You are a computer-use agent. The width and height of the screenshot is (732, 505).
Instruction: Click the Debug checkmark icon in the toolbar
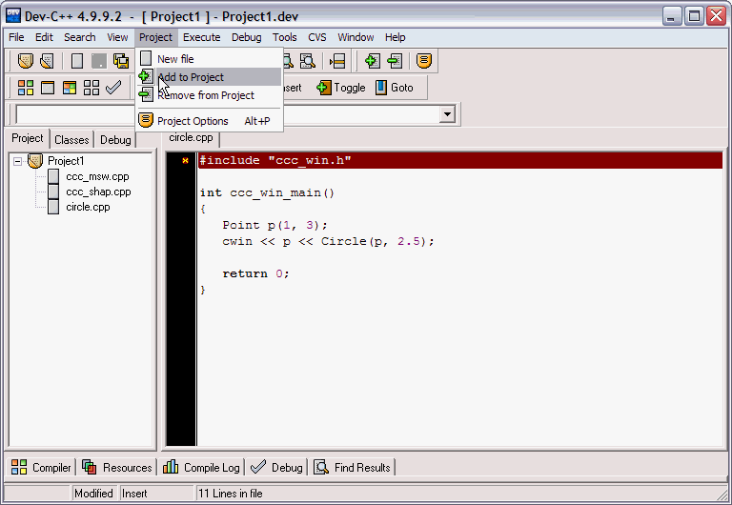(113, 88)
